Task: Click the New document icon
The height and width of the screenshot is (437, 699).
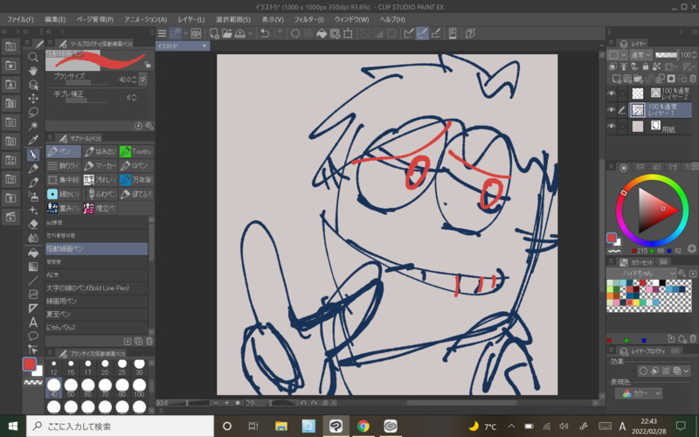Action: click(x=214, y=33)
